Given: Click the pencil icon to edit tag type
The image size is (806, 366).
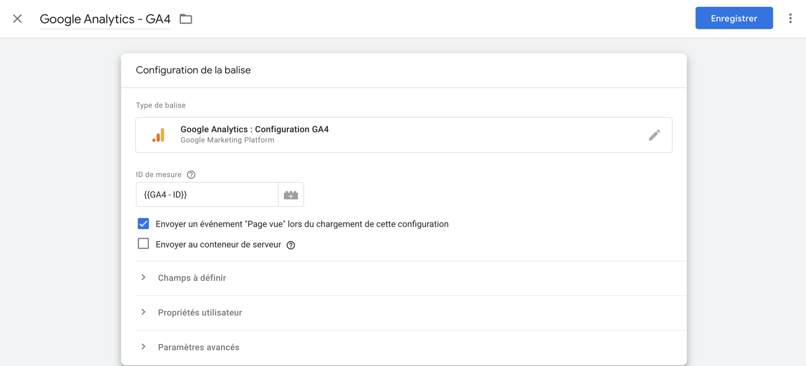Looking at the screenshot, I should [654, 135].
